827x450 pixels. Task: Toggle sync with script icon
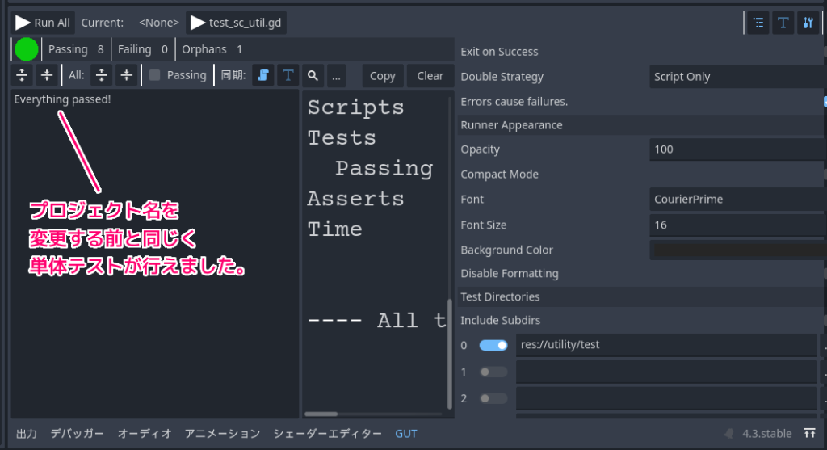tap(262, 75)
